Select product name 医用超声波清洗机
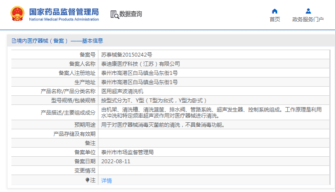 coord(122,91)
